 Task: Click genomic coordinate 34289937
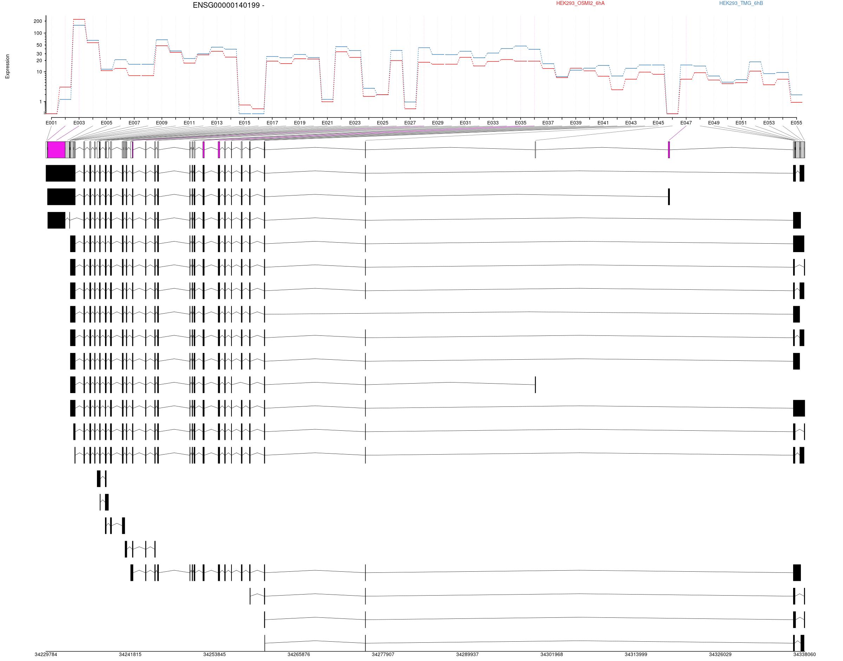pyautogui.click(x=467, y=654)
